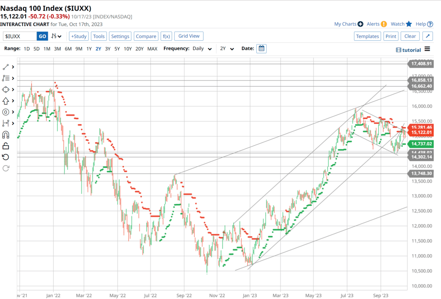This screenshot has width=441, height=299.
Task: Select the 9M range
Action: coord(79,49)
